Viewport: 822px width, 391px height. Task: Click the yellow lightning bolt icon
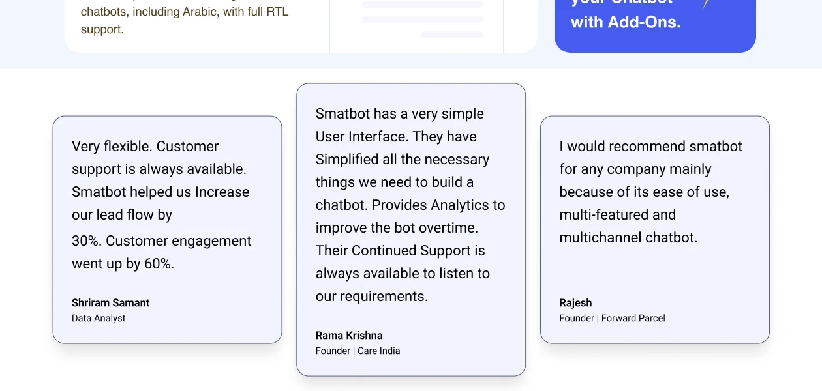click(705, 4)
